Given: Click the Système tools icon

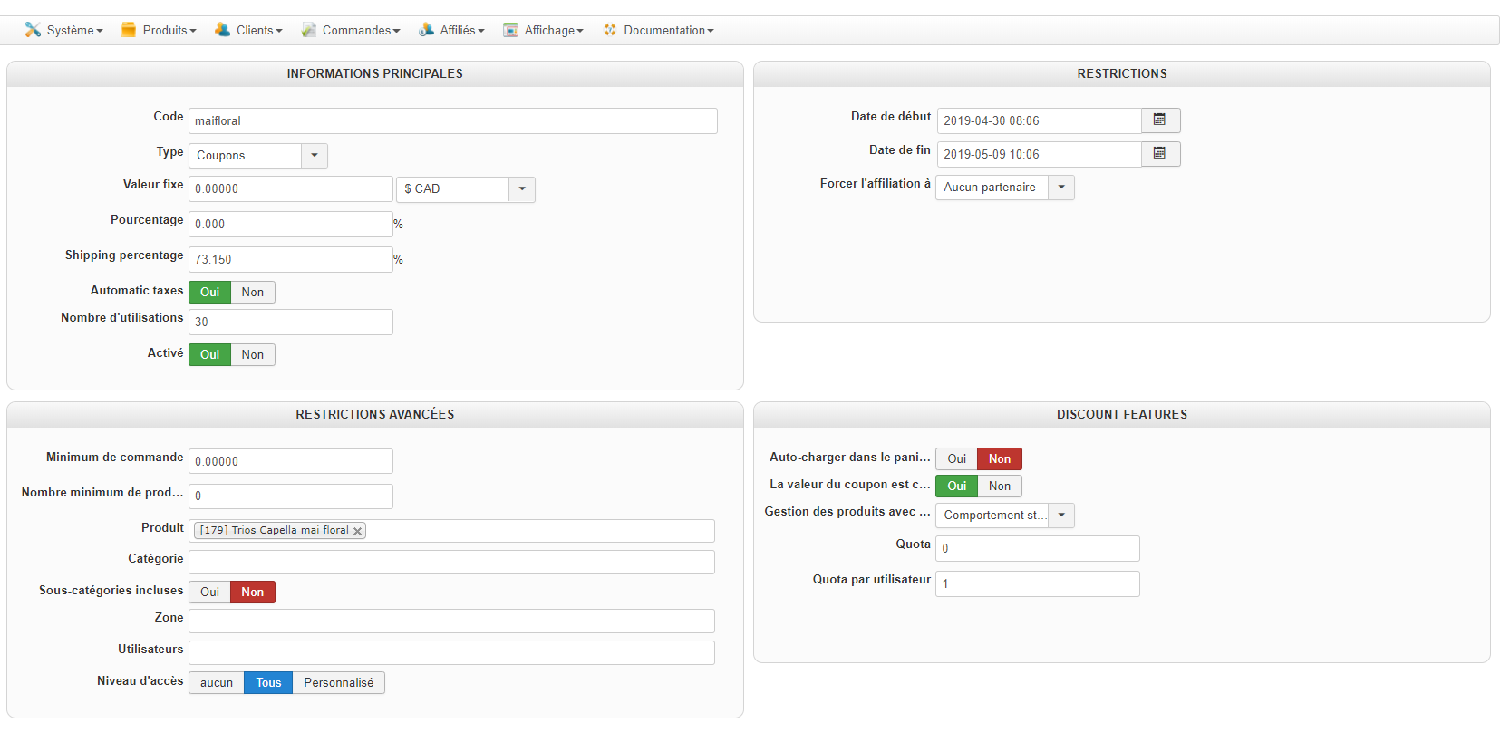Looking at the screenshot, I should pos(33,30).
